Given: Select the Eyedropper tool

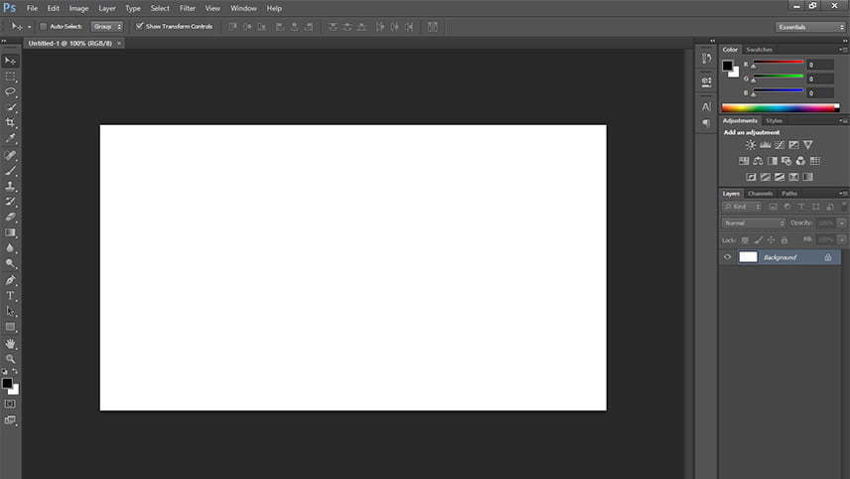Looking at the screenshot, I should 10,139.
